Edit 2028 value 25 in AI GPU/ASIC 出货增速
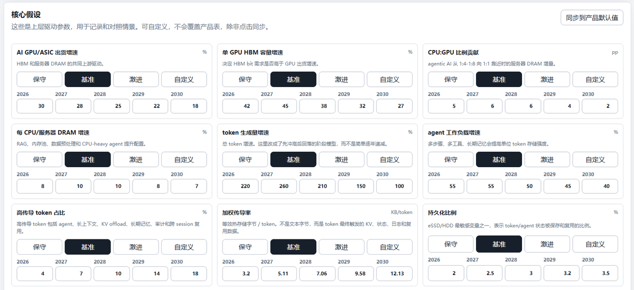Screen dimensions: 634x290 112,106
